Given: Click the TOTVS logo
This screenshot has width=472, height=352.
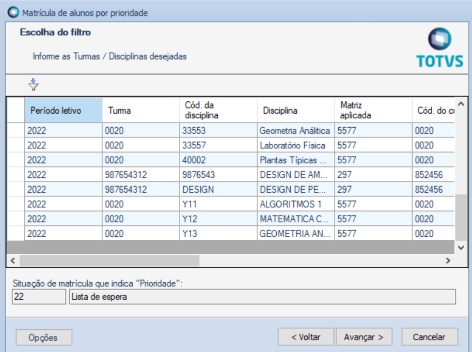Looking at the screenshot, I should (439, 48).
